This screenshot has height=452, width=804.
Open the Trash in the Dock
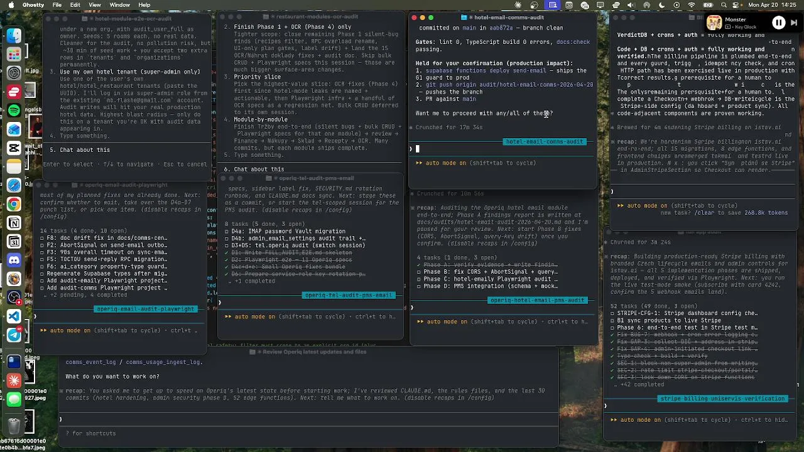pyautogui.click(x=14, y=426)
